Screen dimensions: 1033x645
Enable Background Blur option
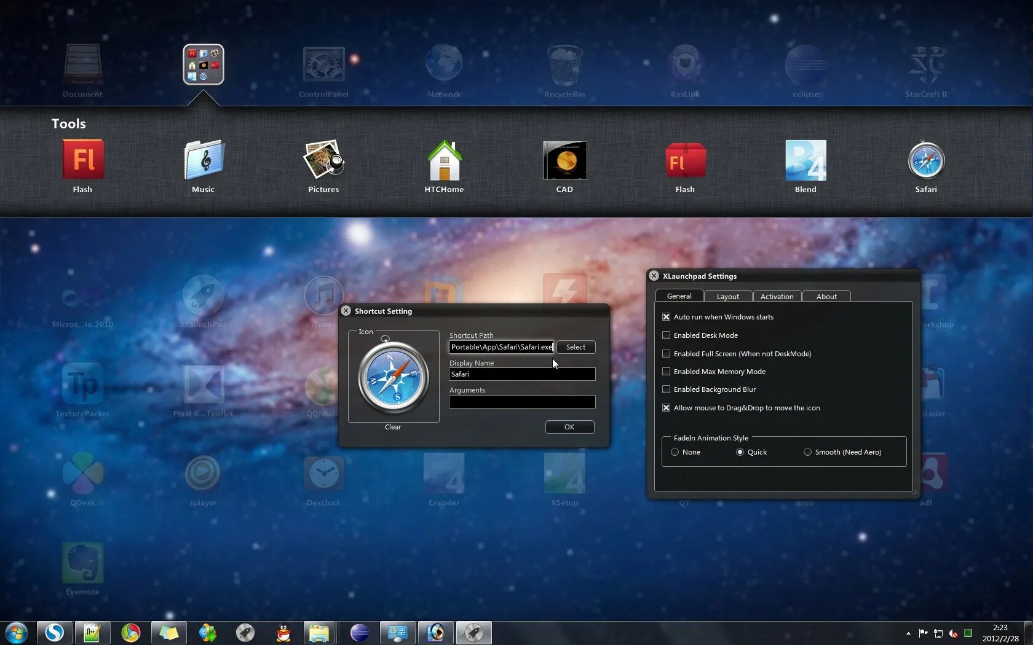666,389
